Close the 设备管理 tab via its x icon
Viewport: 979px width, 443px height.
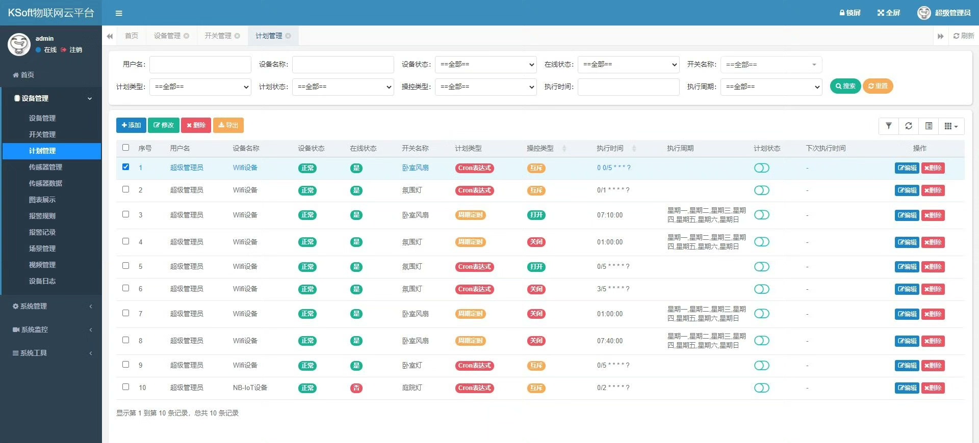[x=187, y=36]
